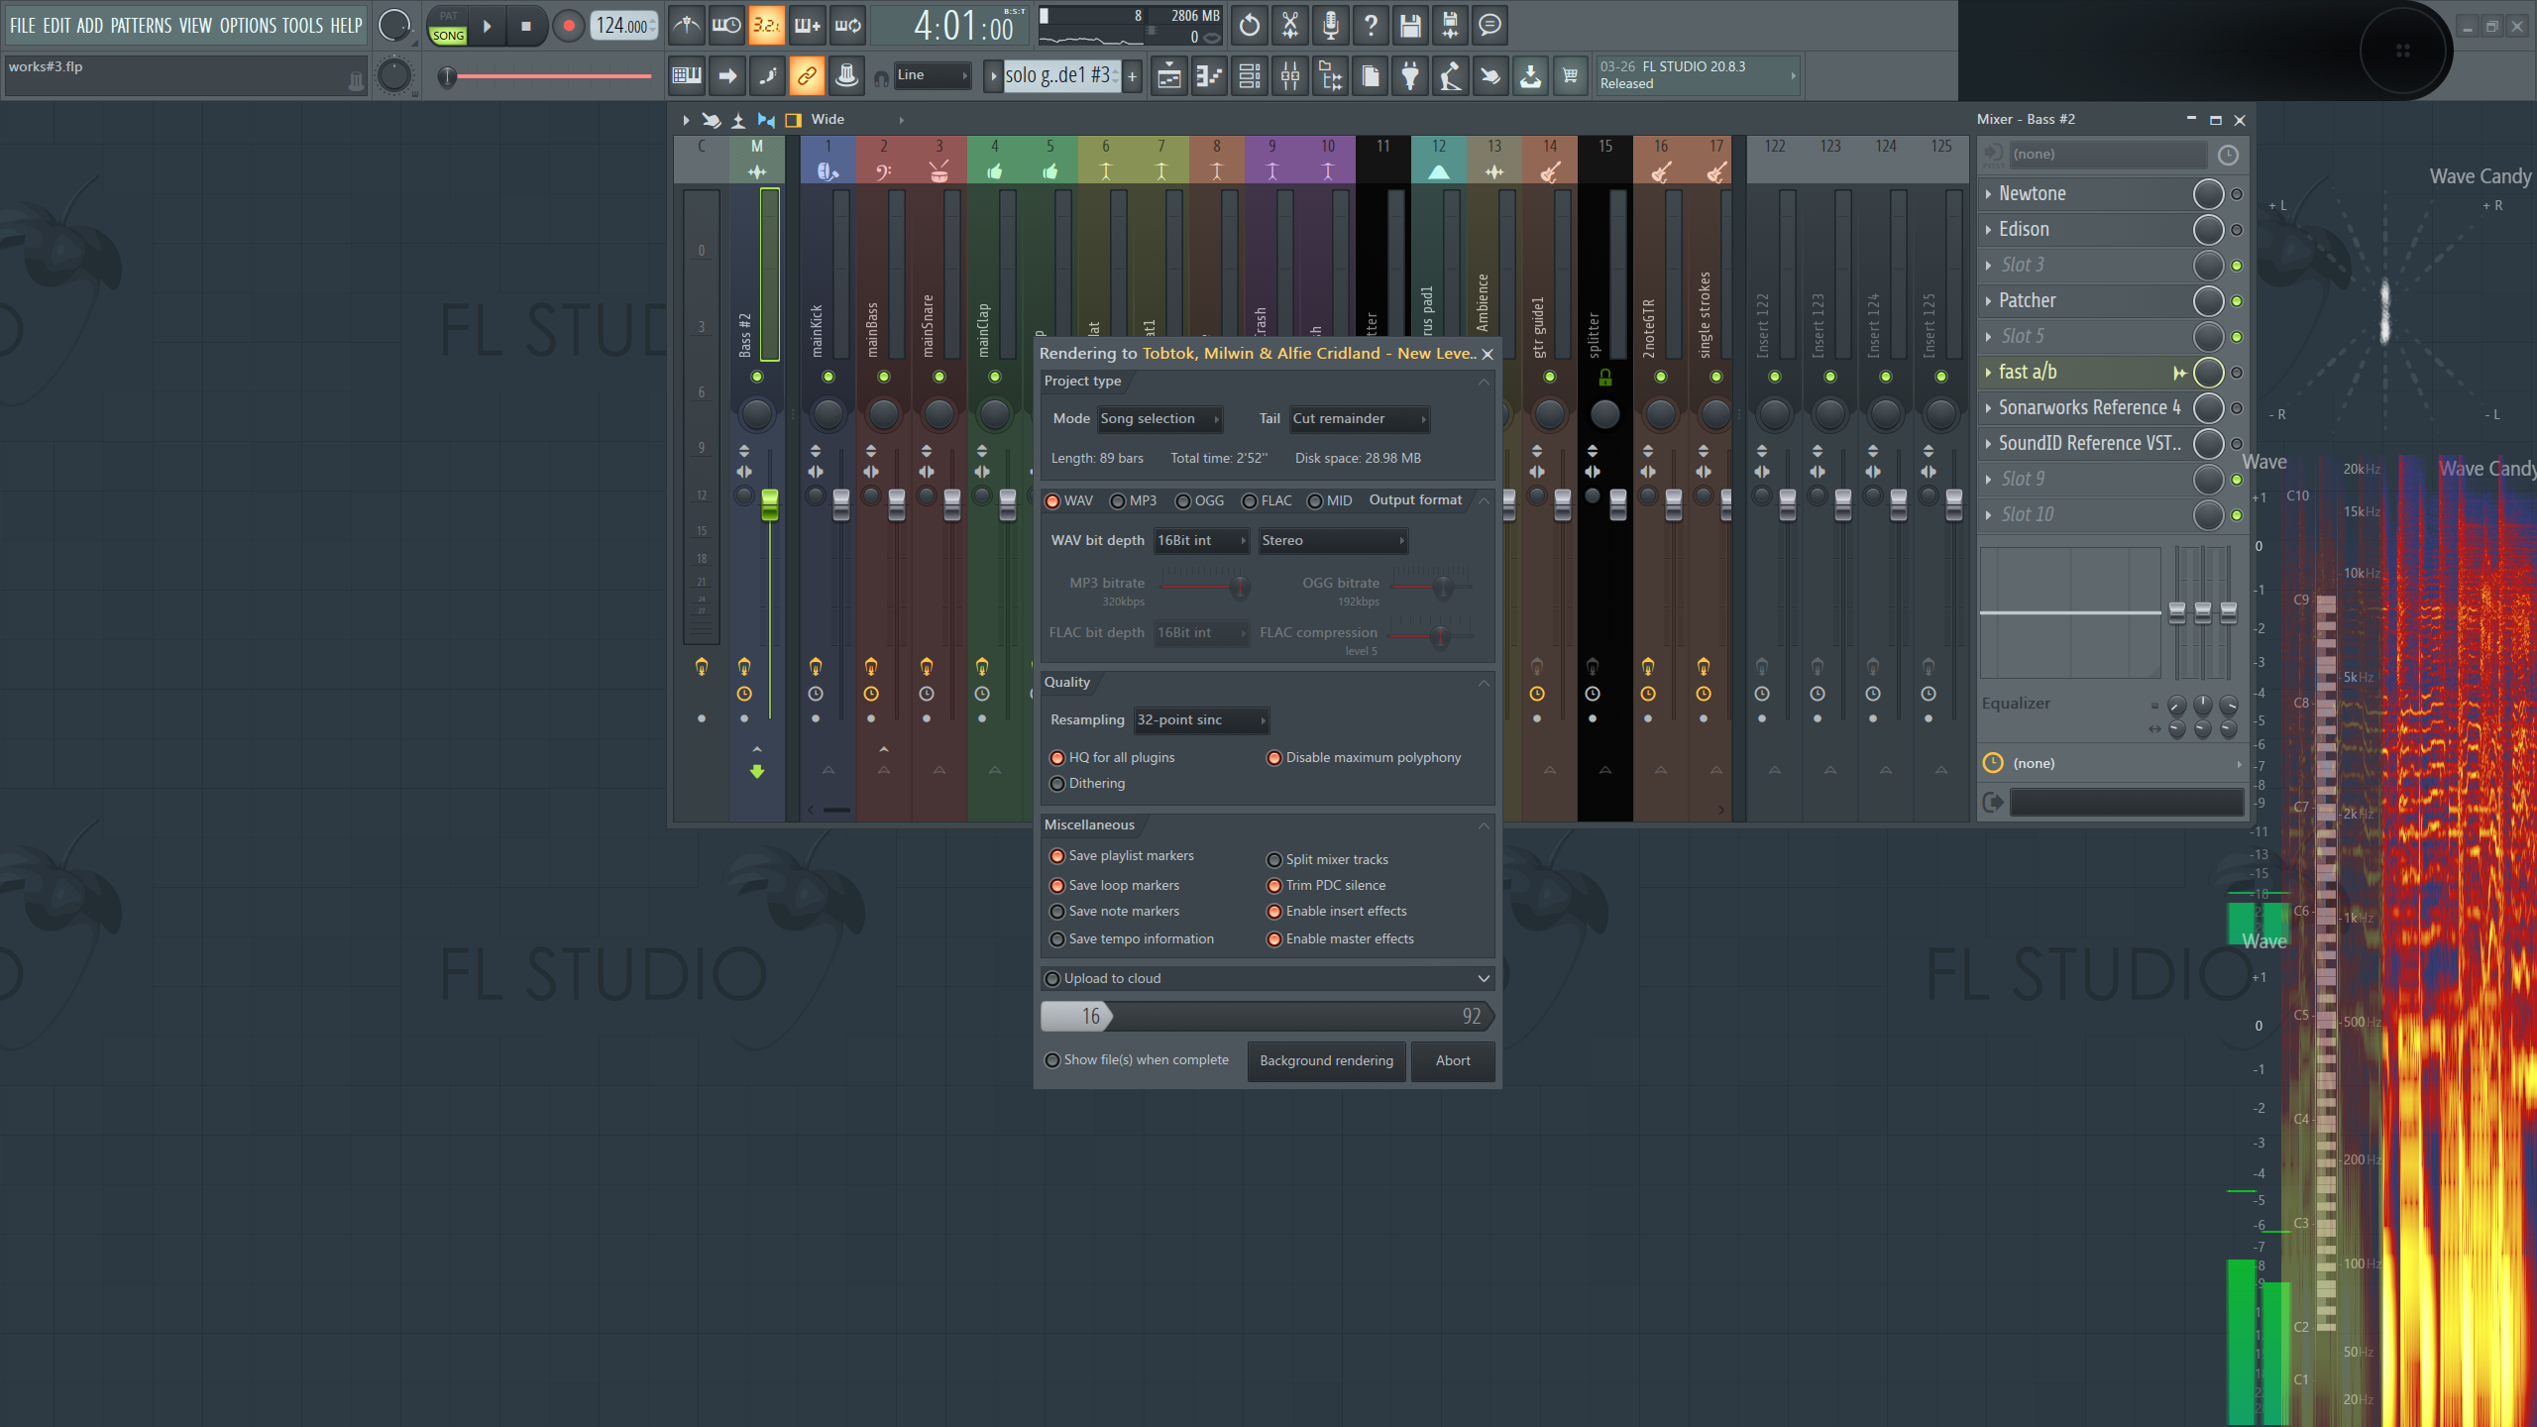Click the Abort button
2537x1427 pixels.
pyautogui.click(x=1453, y=1061)
